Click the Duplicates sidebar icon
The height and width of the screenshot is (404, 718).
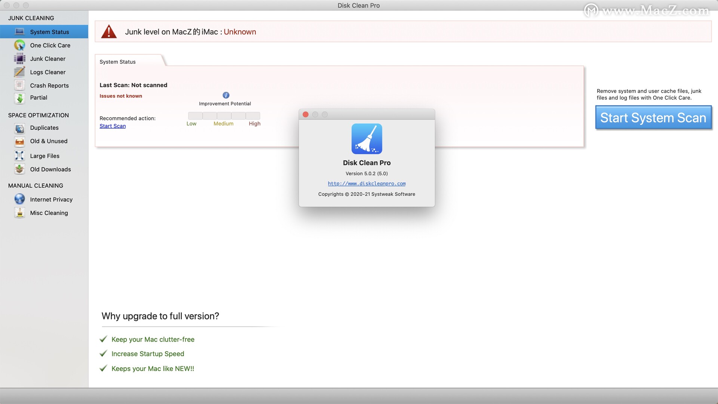tap(20, 127)
